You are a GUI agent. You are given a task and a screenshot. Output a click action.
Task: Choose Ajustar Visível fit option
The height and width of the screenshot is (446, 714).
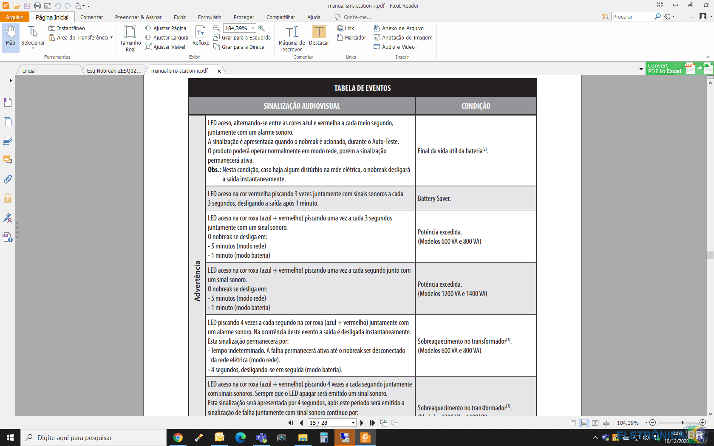coord(165,47)
